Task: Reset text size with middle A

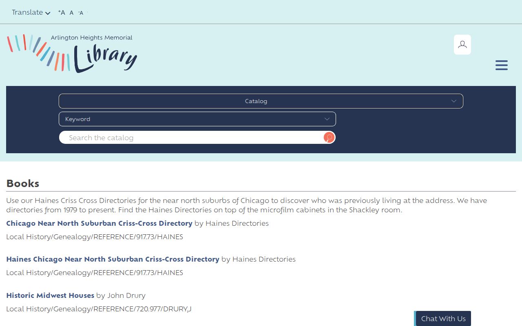Action: [x=71, y=13]
